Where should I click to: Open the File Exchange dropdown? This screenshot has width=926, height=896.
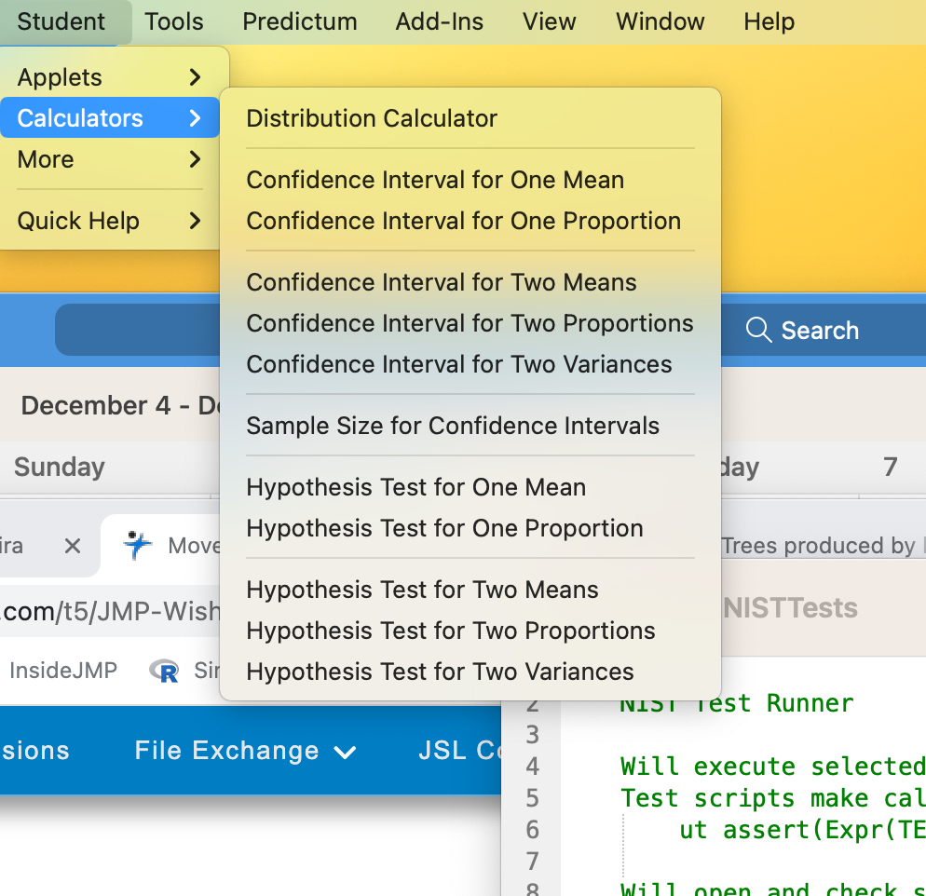click(x=245, y=751)
